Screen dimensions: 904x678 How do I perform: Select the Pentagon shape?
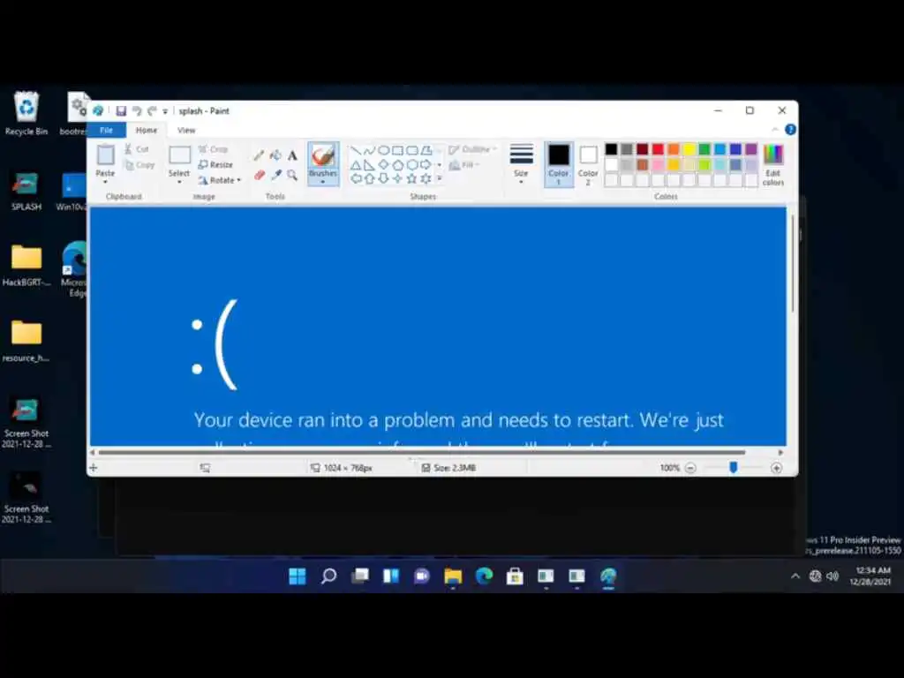(398, 165)
